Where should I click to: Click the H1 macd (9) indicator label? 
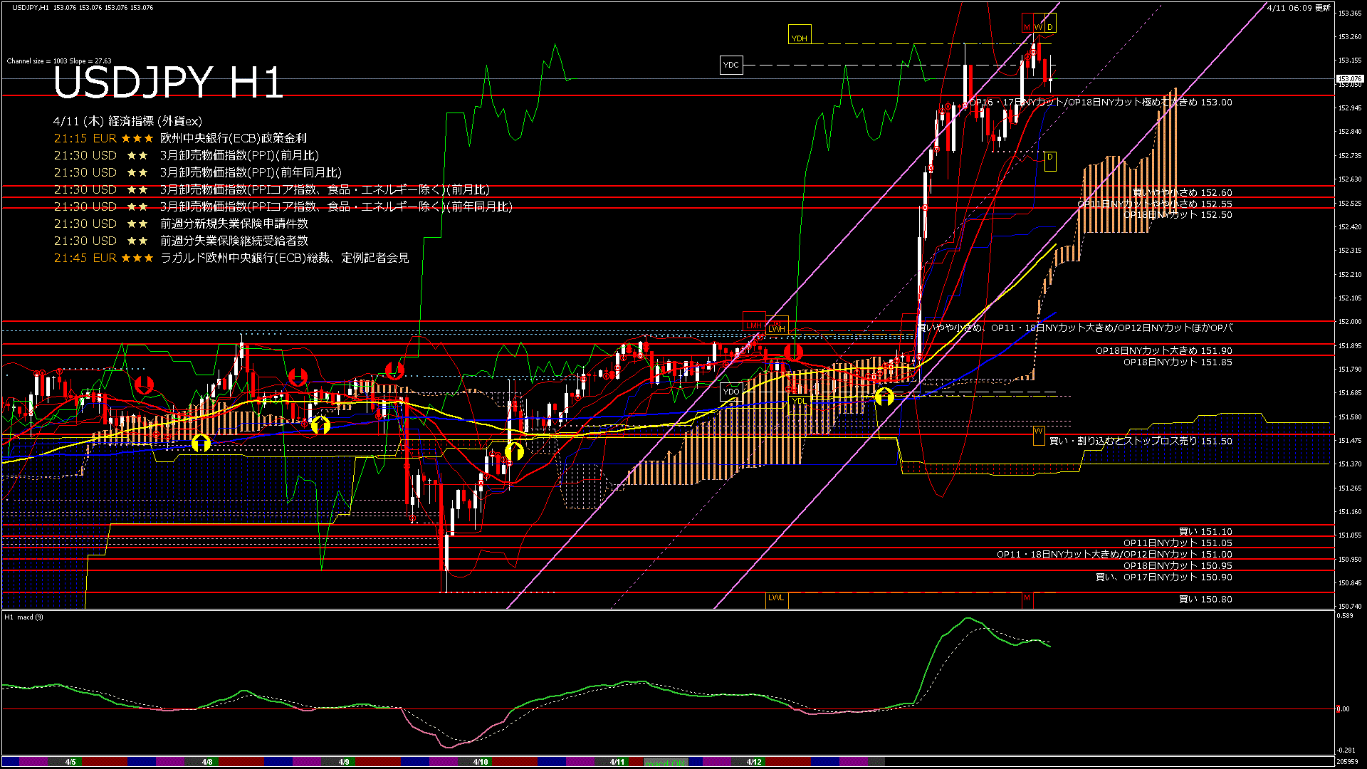tap(23, 617)
